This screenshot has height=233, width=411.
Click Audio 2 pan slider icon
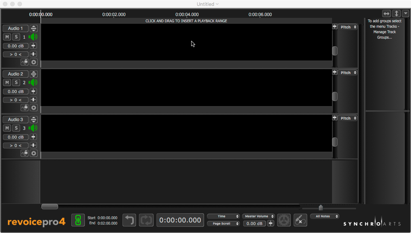[x=33, y=100]
